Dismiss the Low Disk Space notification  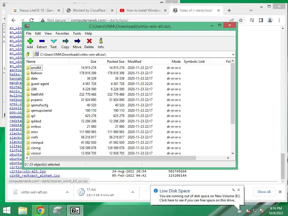pyautogui.click(x=238, y=190)
